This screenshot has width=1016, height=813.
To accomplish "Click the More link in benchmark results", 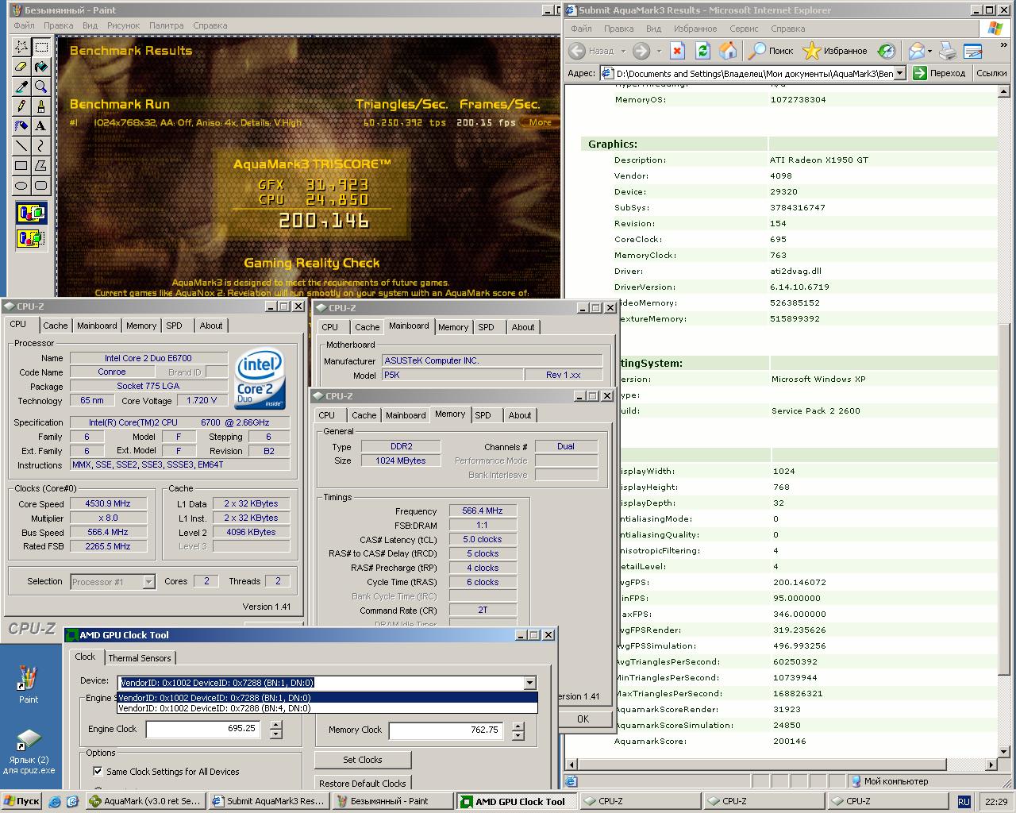I will (540, 122).
